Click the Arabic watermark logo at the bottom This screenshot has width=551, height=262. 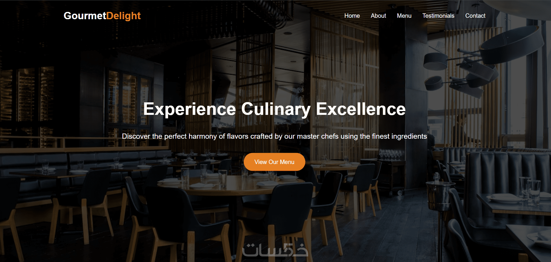(x=275, y=250)
